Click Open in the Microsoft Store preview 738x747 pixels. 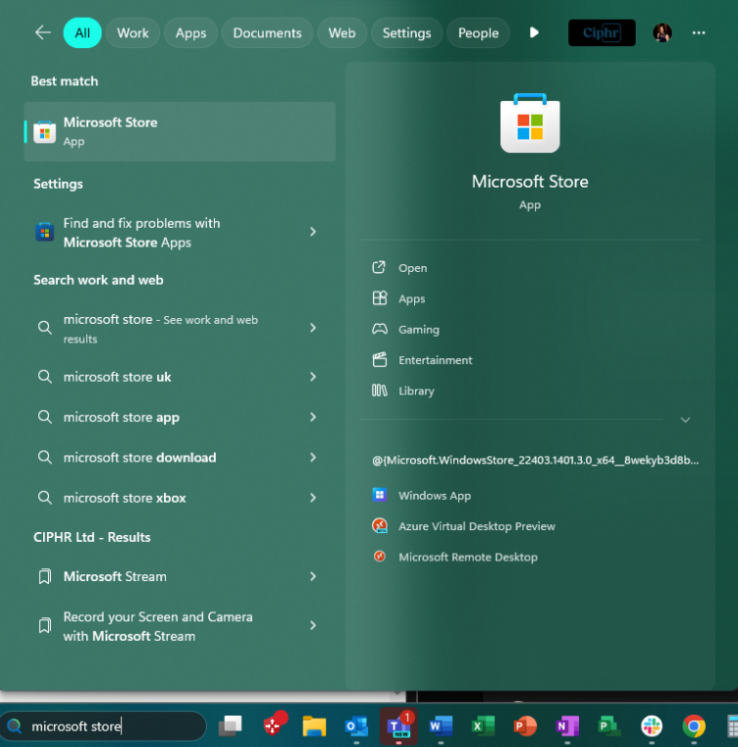click(412, 268)
